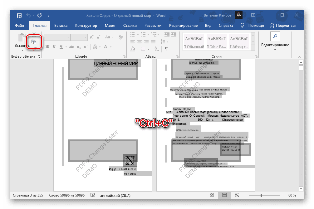
Task: Open the Редактирование search dropdown
Action: tap(275, 41)
